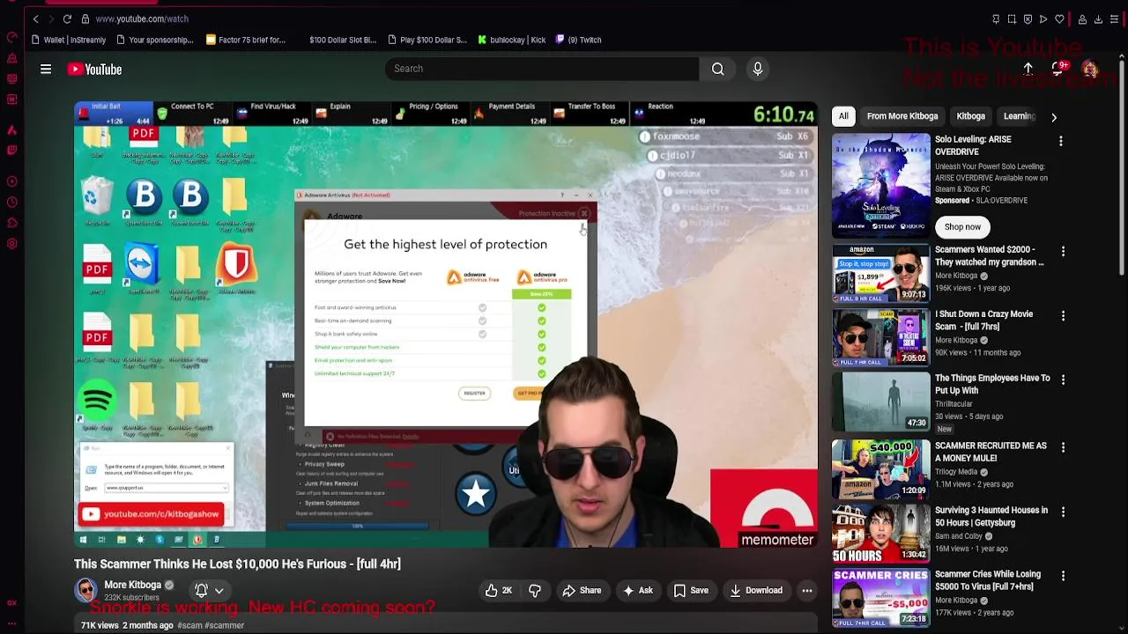Viewport: 1128px width, 634px height.
Task: Open buhlockay | Kick bookmark
Action: click(512, 40)
